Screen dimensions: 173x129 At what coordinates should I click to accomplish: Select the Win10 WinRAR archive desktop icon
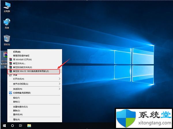coord(4,60)
